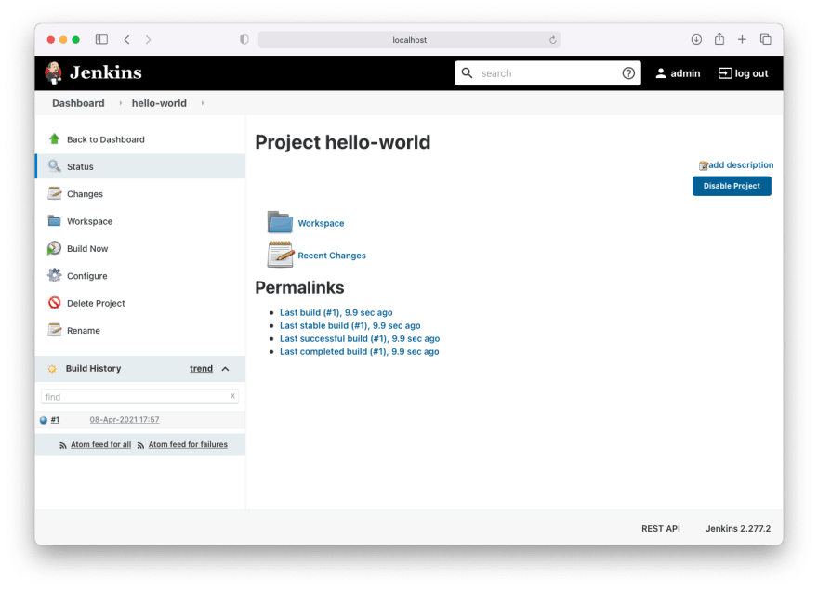The height and width of the screenshot is (591, 818).
Task: Toggle the browser sidebar icon
Action: pyautogui.click(x=101, y=40)
